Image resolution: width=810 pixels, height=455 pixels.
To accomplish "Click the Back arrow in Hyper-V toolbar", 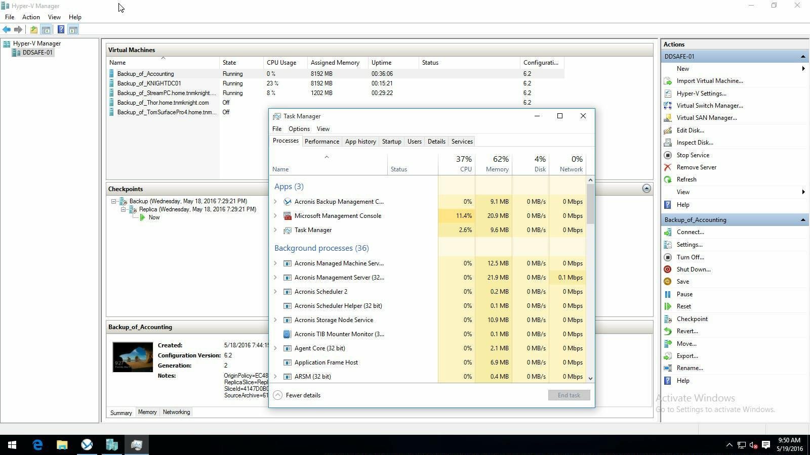I will 7,30.
